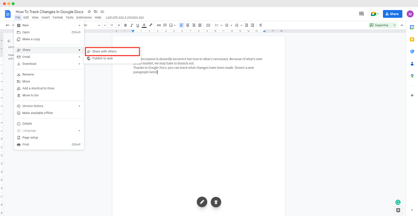
Task: Click the round trash delete button
Action: click(216, 202)
